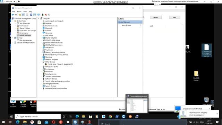Expand the Ports (COM & LPT) category
Screen dimensions: 222x125
41,67
